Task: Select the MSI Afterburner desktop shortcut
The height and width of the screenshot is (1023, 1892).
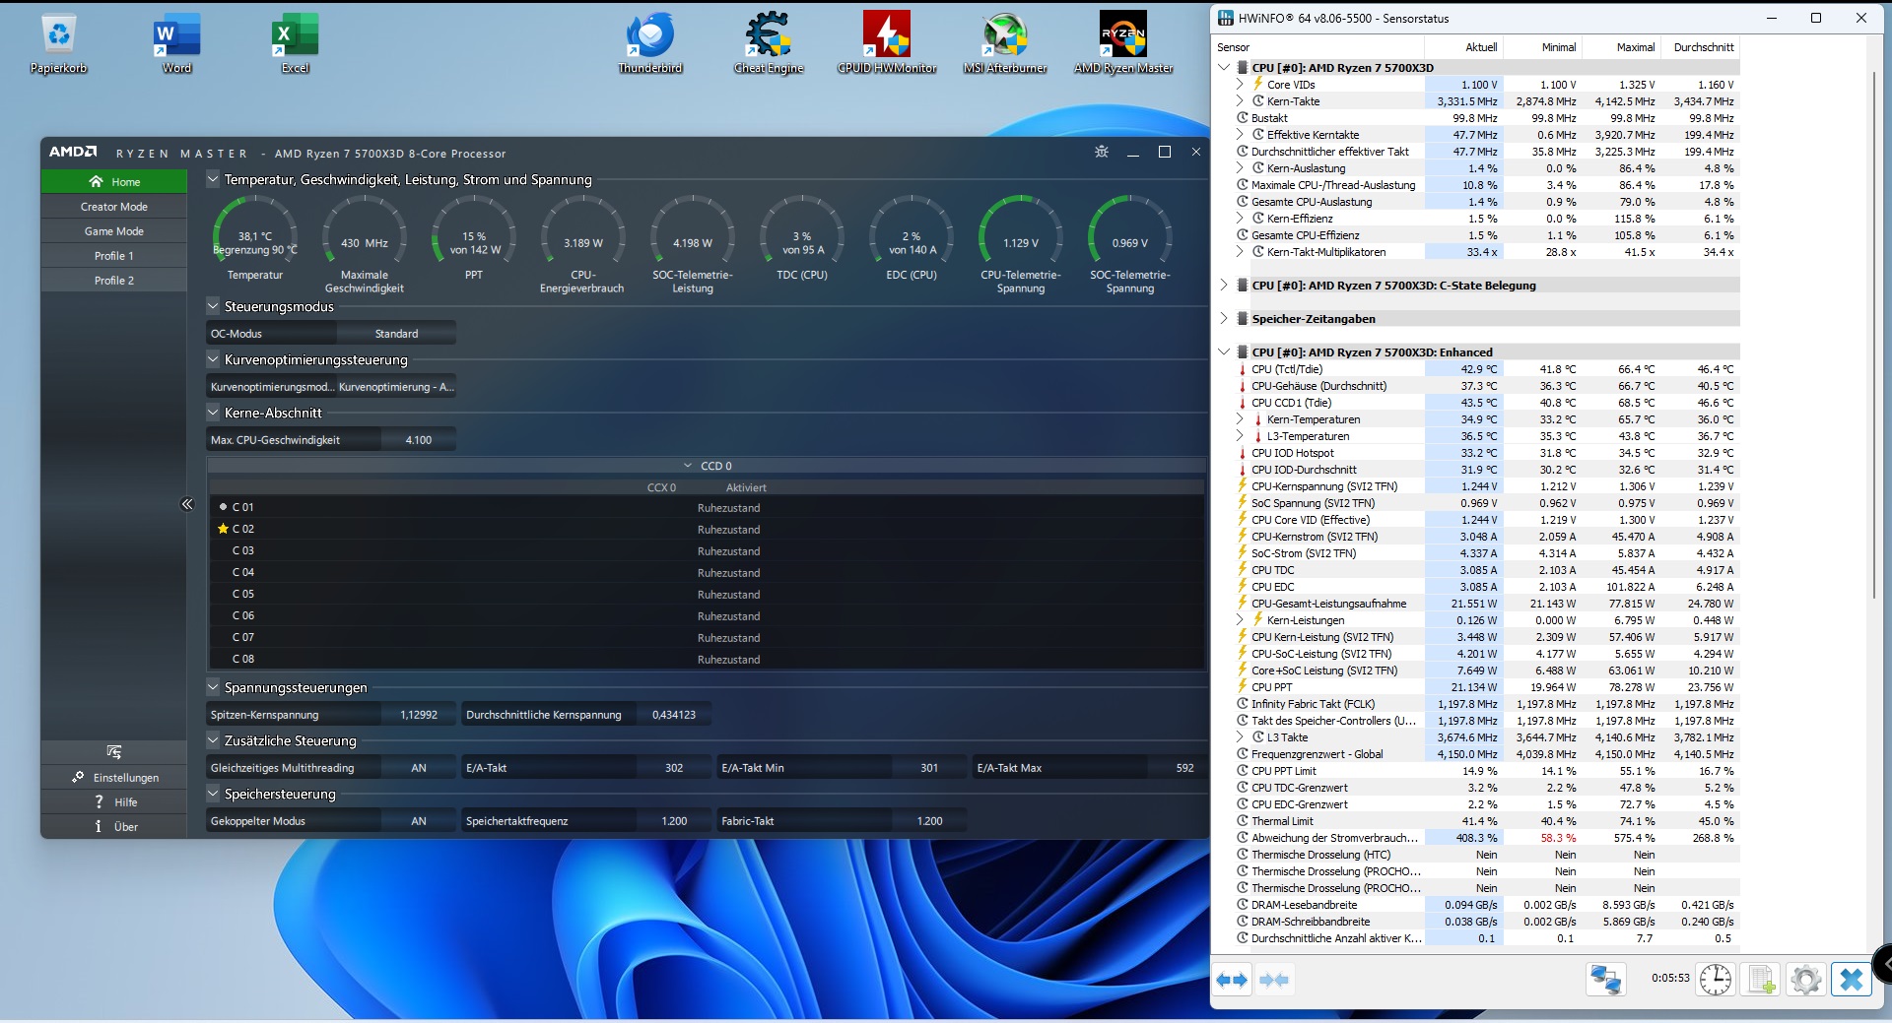Action: tap(1005, 43)
